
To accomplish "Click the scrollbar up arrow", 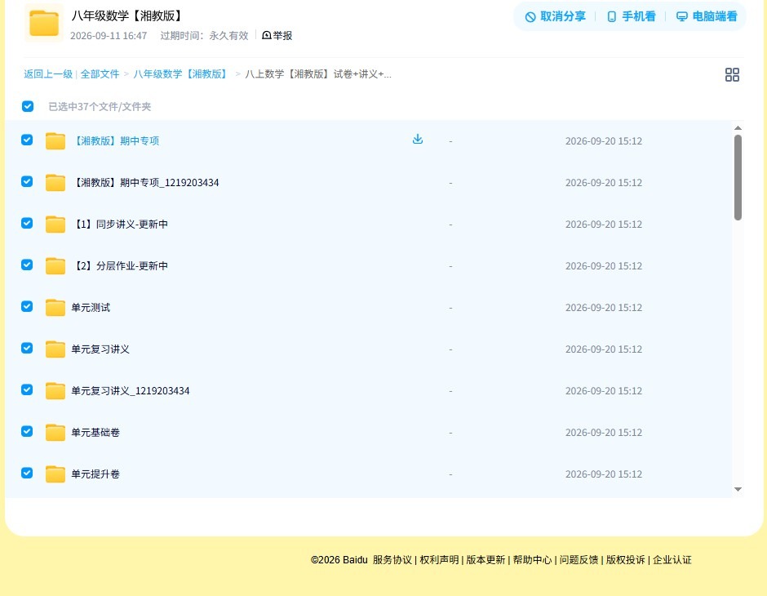I will [x=738, y=127].
